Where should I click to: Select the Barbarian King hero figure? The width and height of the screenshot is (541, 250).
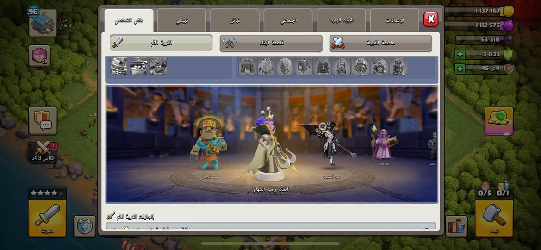209,142
